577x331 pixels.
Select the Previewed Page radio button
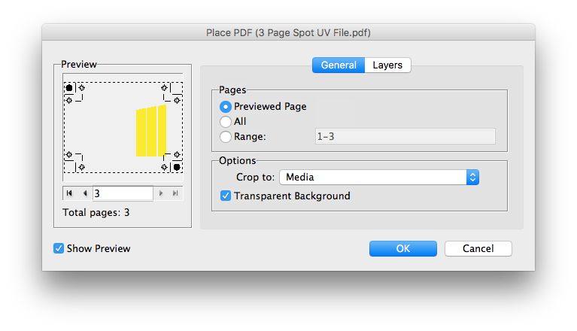226,107
